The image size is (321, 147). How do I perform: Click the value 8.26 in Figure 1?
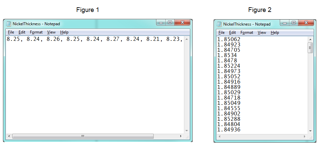tap(53, 39)
